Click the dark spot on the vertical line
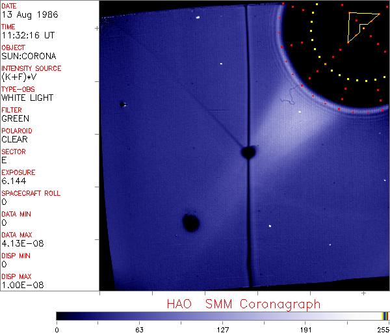Viewport: 390px width, 333px height. [x=248, y=153]
